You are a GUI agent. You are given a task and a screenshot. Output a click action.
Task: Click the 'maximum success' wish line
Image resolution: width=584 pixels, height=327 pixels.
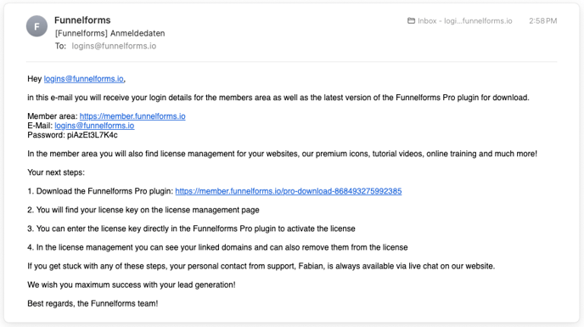pos(131,285)
